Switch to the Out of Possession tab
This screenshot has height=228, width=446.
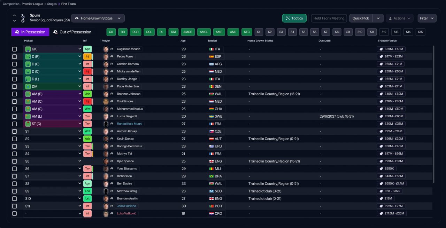coord(72,32)
